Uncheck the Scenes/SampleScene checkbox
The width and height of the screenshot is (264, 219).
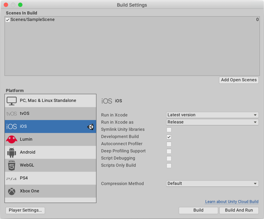(x=8, y=20)
